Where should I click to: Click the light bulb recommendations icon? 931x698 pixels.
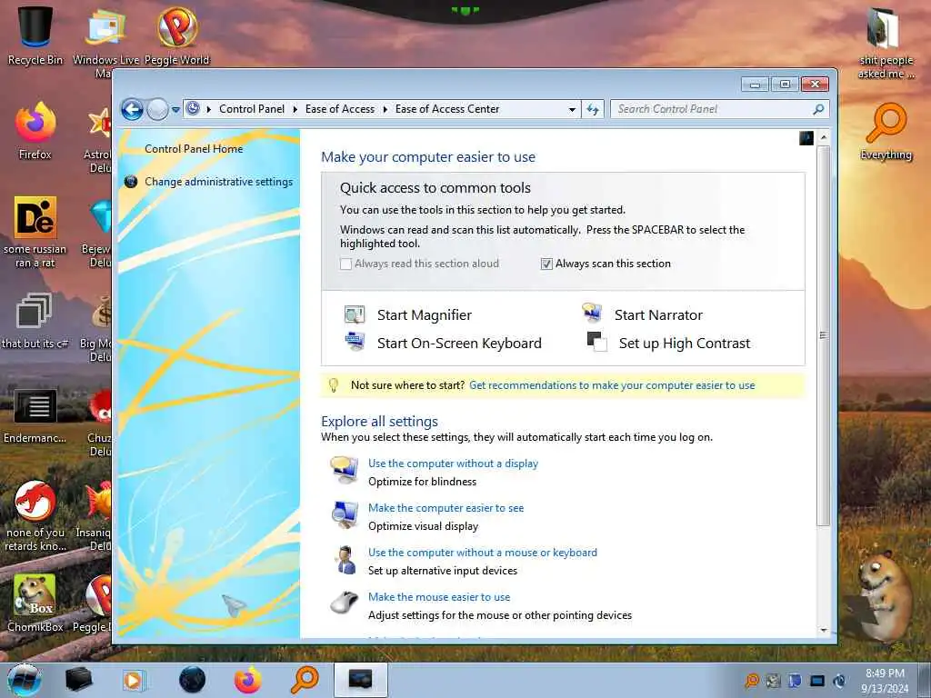pos(333,385)
